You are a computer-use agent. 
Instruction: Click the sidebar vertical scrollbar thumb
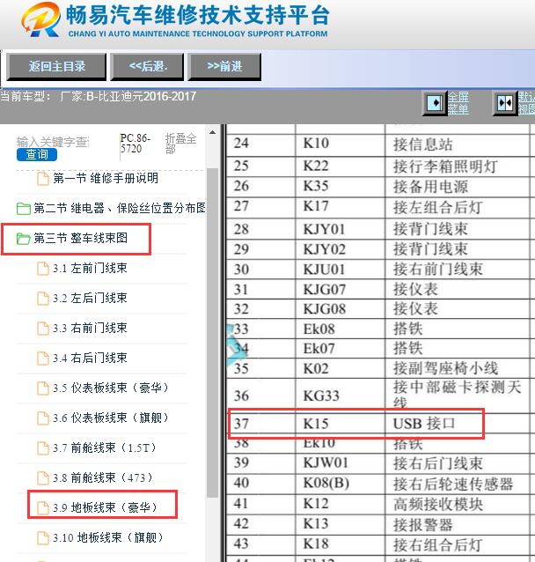coord(212,333)
